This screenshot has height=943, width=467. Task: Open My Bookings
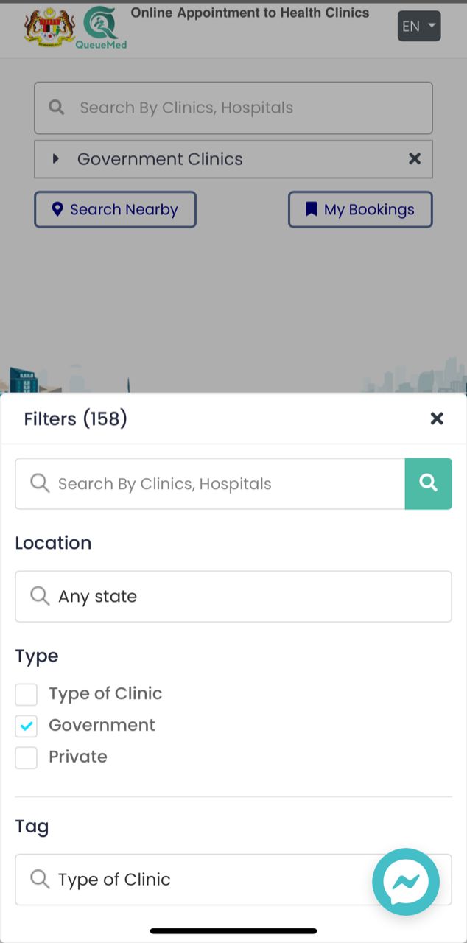[360, 209]
